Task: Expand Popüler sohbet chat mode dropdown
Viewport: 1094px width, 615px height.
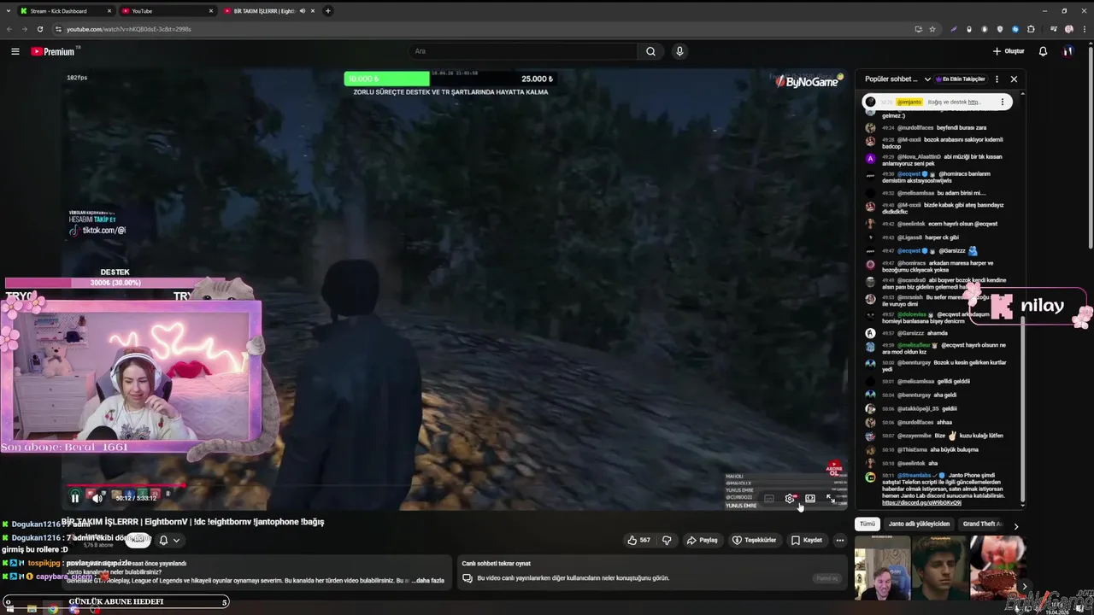Action: (897, 79)
